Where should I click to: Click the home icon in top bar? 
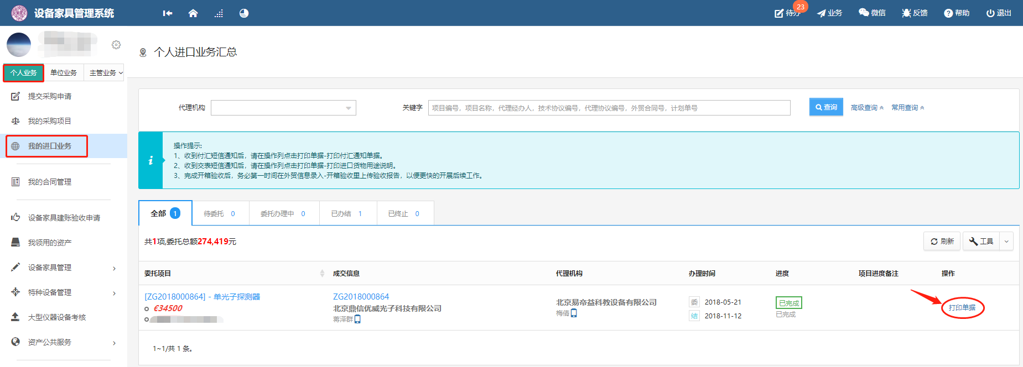[x=193, y=13]
